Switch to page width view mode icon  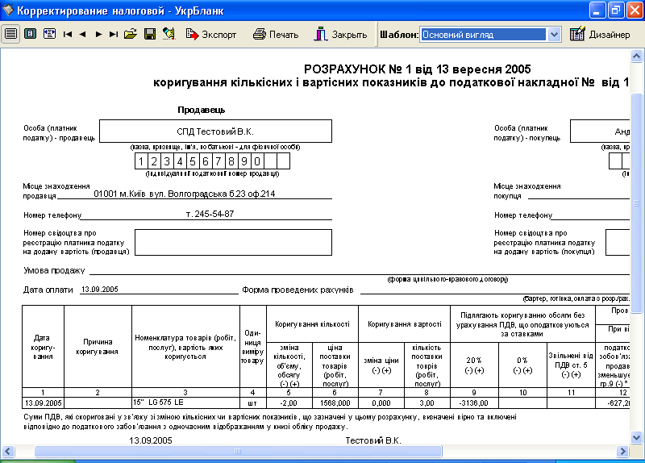[10, 35]
